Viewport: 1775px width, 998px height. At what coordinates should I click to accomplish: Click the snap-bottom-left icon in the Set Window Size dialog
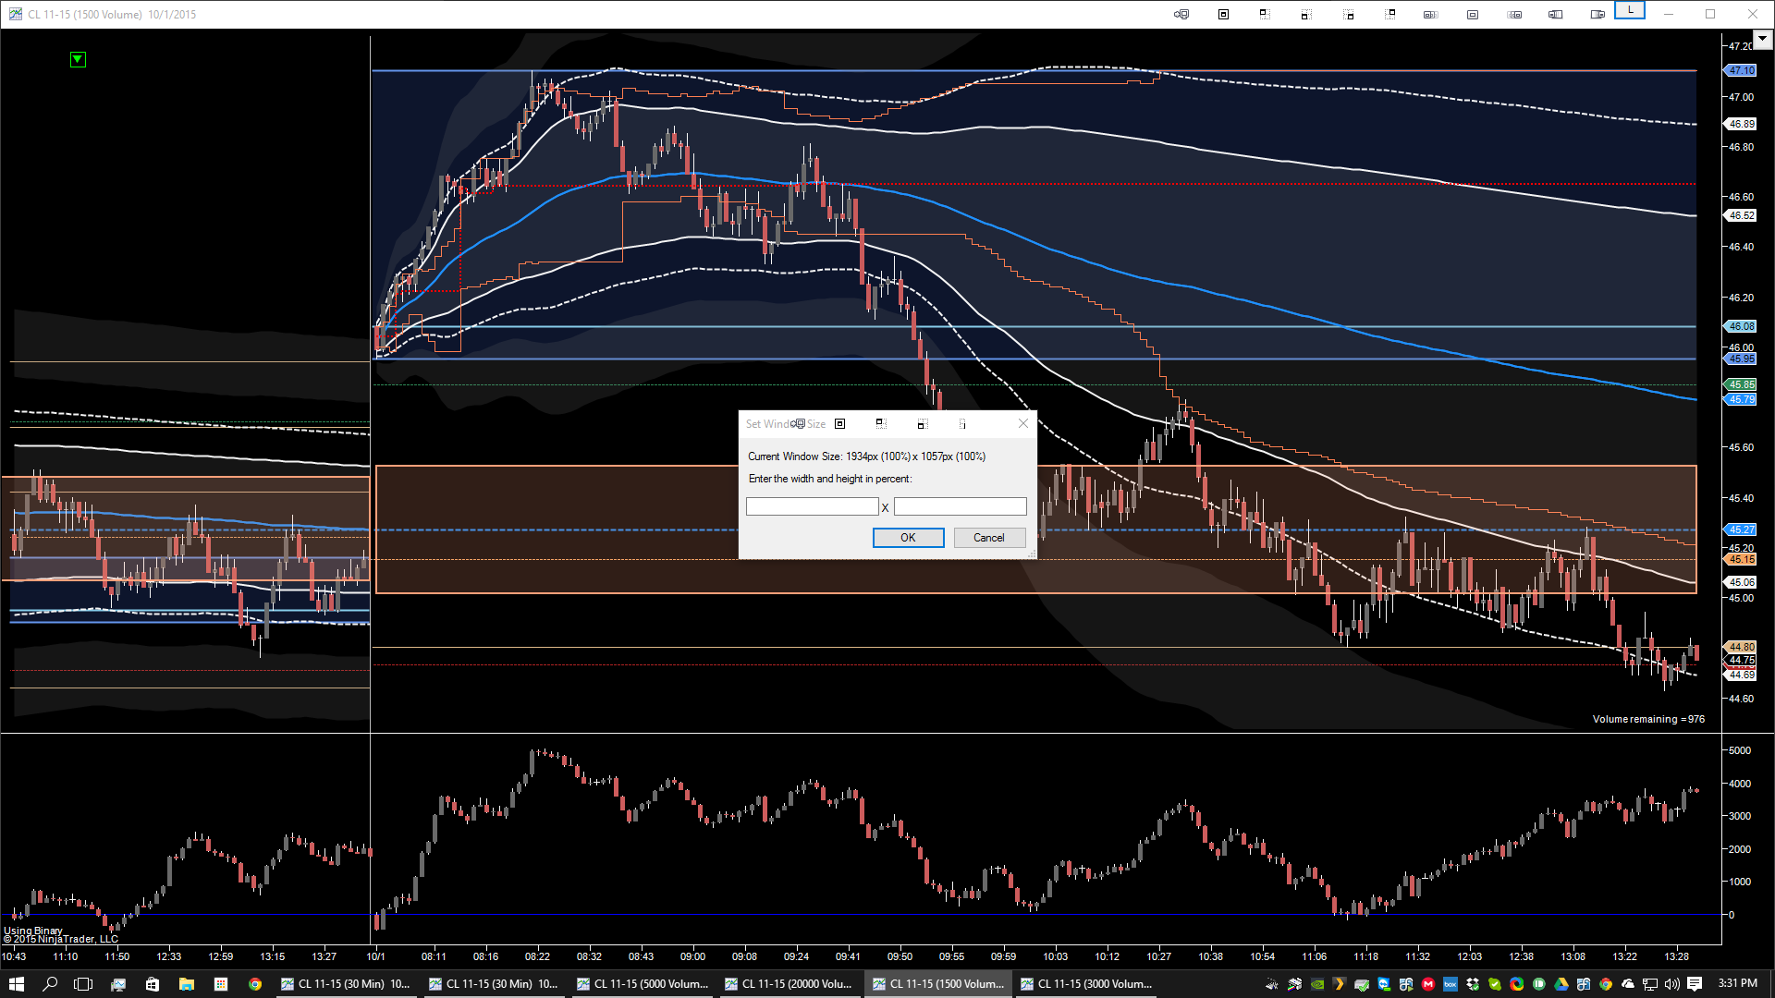[922, 423]
